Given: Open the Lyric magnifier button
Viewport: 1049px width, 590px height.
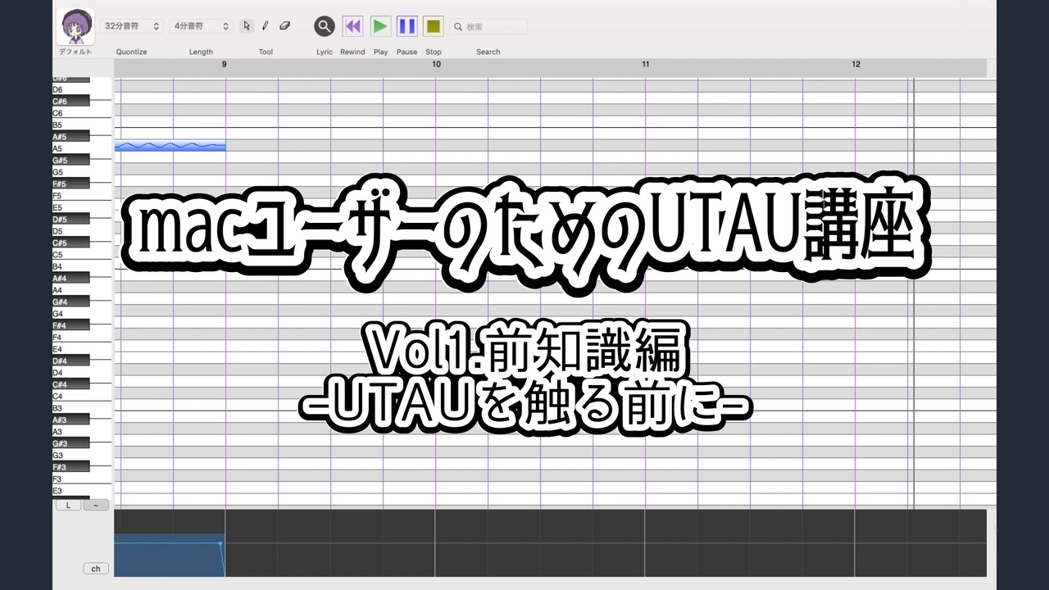Looking at the screenshot, I should pyautogui.click(x=325, y=26).
